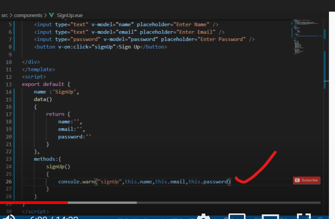Open the miniplayer
335x219 pixels.
pyautogui.click(x=236, y=216)
